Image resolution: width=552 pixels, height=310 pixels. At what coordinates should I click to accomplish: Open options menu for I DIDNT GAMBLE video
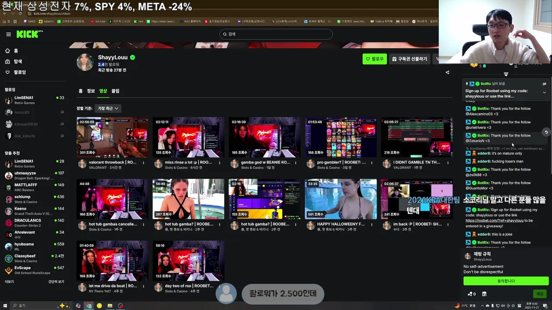pos(448,163)
